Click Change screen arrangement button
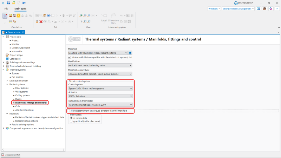Viewport: 281px width, 158px height. (x=238, y=8)
